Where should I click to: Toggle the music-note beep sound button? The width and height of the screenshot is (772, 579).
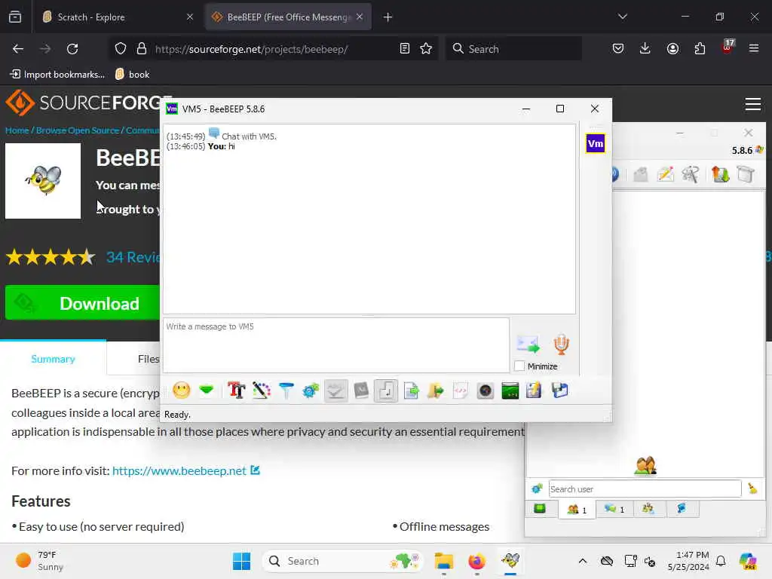pyautogui.click(x=386, y=391)
